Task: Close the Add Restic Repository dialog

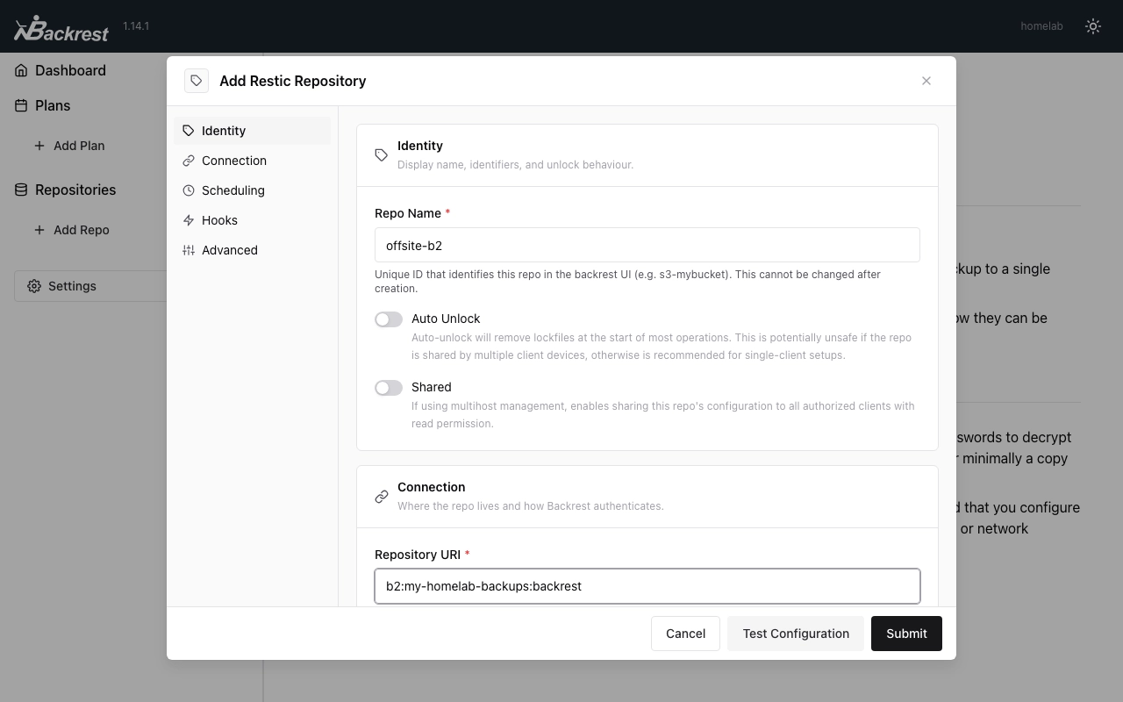Action: tap(926, 81)
